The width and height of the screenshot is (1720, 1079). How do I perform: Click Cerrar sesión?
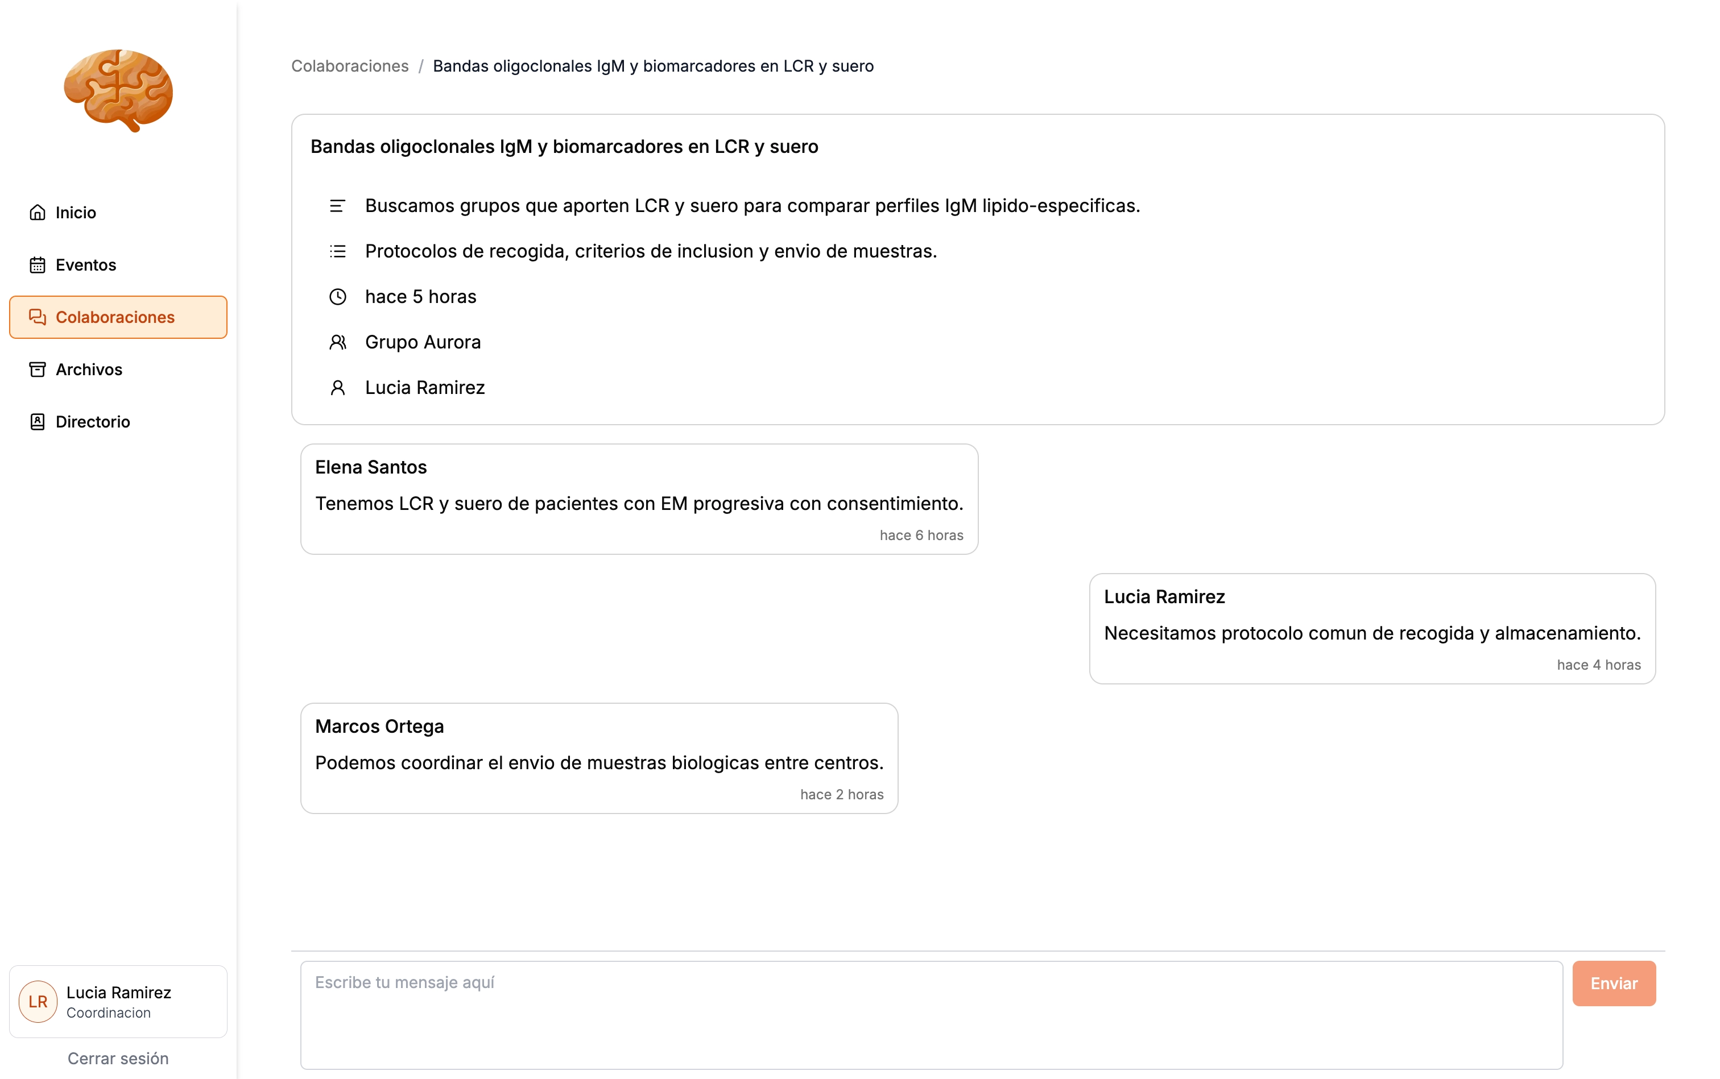point(118,1059)
